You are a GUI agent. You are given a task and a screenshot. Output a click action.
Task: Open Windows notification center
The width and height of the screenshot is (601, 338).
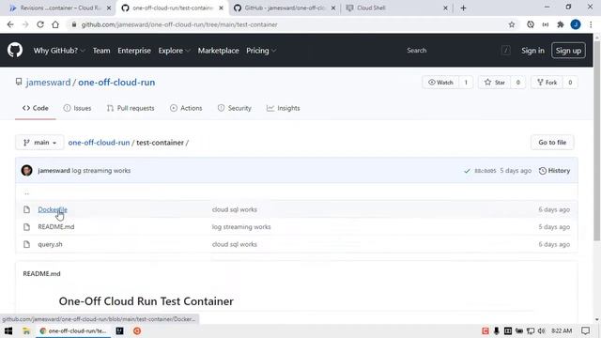pyautogui.click(x=585, y=330)
